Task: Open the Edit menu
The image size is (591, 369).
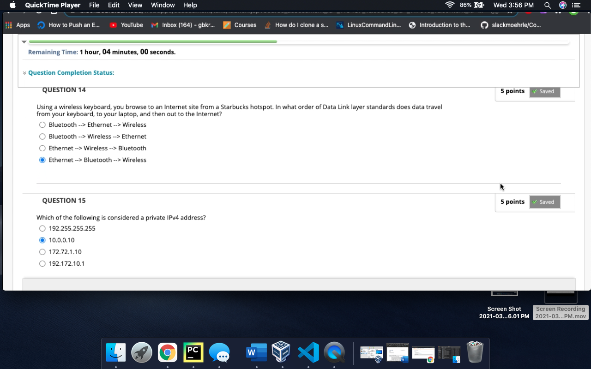Action: pos(114,5)
